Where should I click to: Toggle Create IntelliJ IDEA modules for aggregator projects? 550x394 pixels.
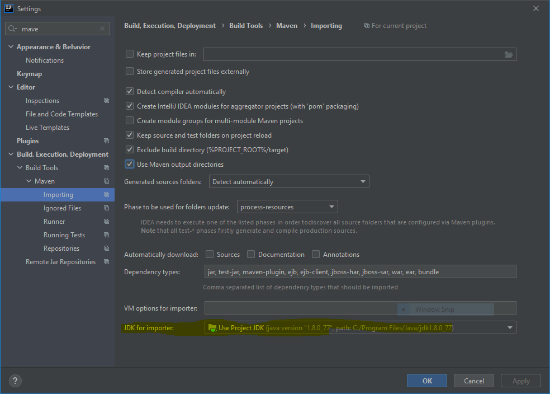130,106
